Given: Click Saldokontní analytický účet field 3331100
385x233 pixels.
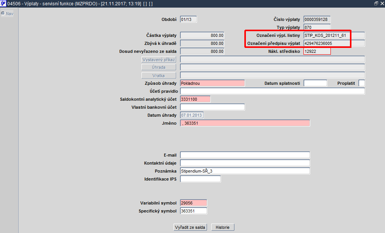Looking at the screenshot, I should tap(195, 99).
